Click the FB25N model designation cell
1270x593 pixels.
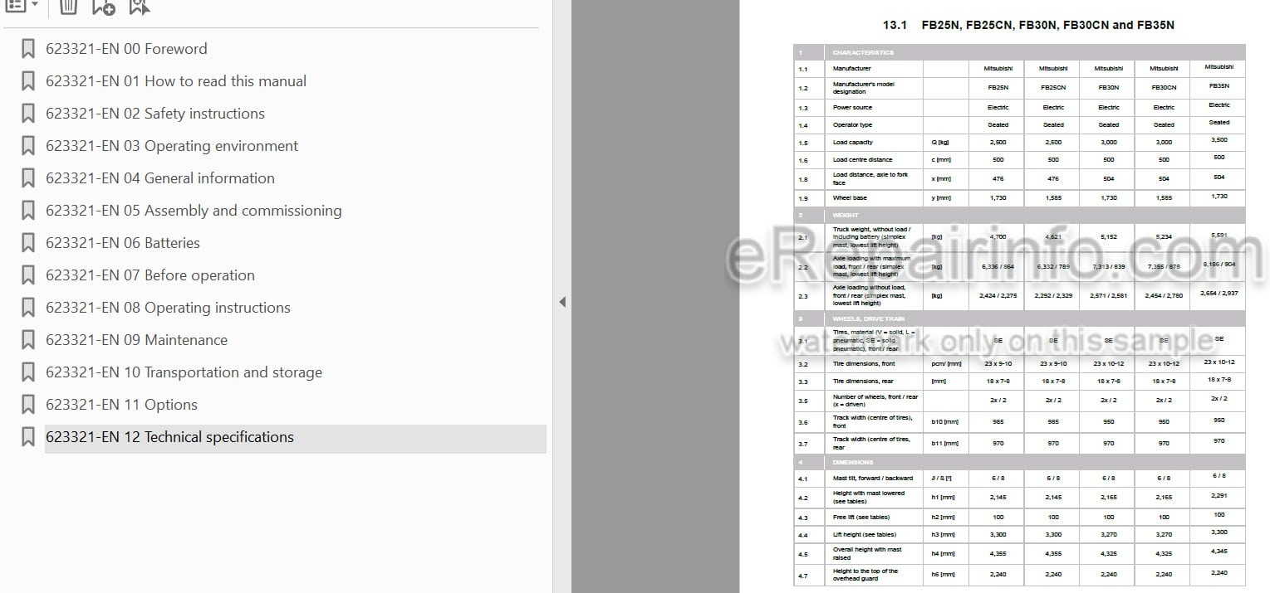pos(998,87)
